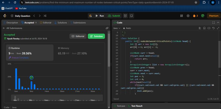
Task: Click the left panel scrollbar
Action: [109, 50]
